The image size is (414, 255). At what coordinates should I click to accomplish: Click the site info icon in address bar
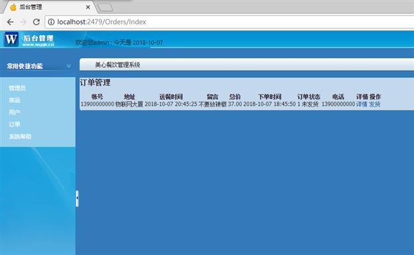coord(51,22)
